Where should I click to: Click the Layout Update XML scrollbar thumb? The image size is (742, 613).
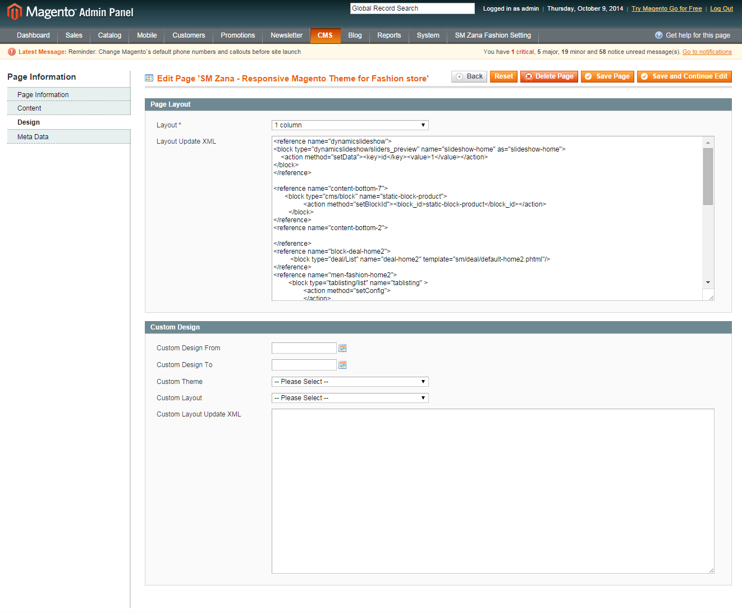pyautogui.click(x=708, y=176)
